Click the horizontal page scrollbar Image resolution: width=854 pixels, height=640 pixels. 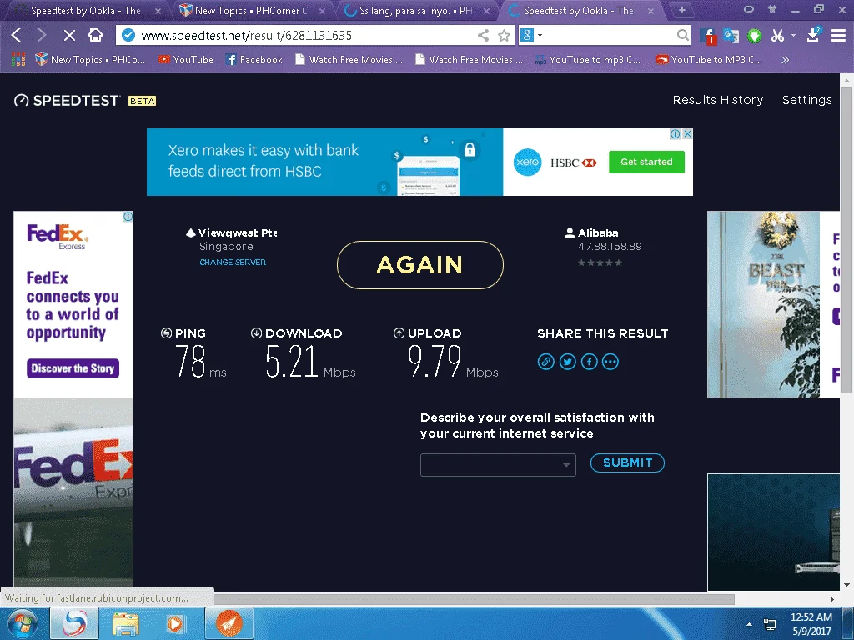tap(474, 599)
